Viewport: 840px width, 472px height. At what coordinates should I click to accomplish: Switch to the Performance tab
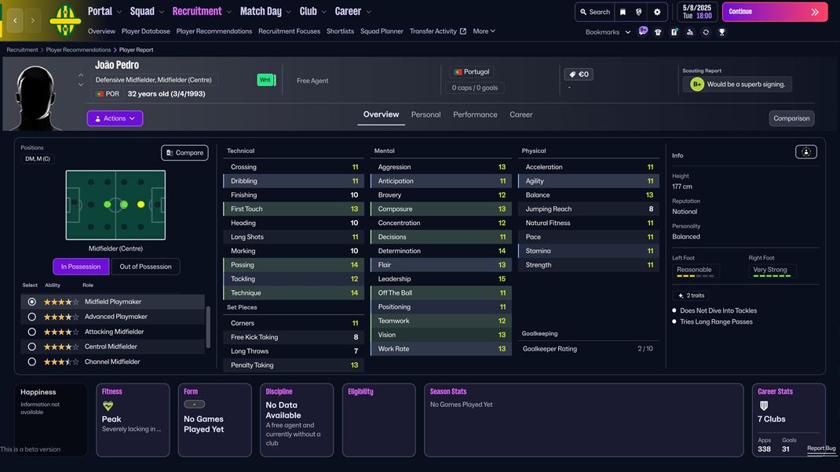point(475,114)
